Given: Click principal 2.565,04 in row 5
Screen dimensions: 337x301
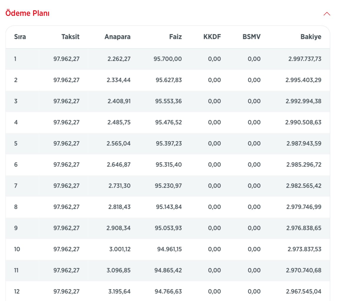Looking at the screenshot, I should [x=119, y=144].
